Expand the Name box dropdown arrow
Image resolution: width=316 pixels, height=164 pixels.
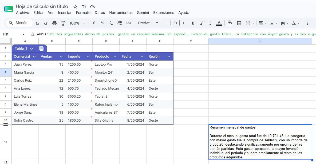pyautogui.click(x=23, y=34)
